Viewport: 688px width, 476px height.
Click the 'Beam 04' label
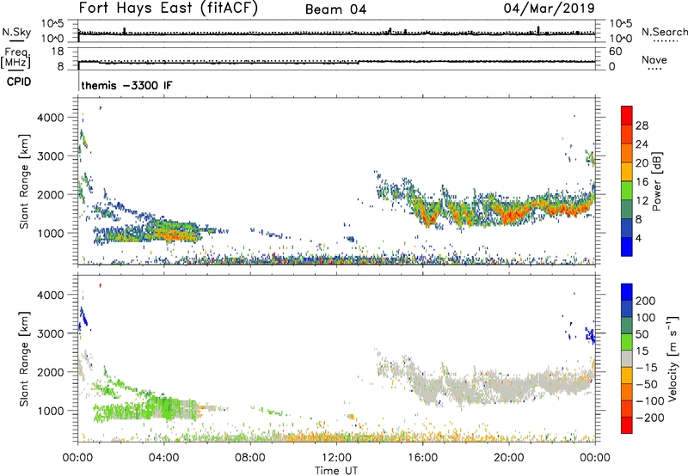[x=335, y=9]
